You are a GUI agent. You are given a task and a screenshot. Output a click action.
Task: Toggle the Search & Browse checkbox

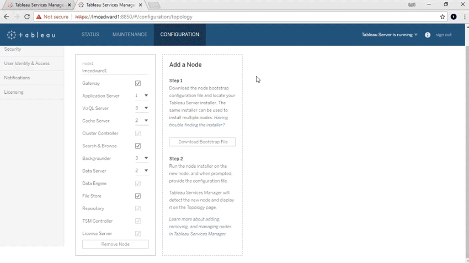coord(138,146)
